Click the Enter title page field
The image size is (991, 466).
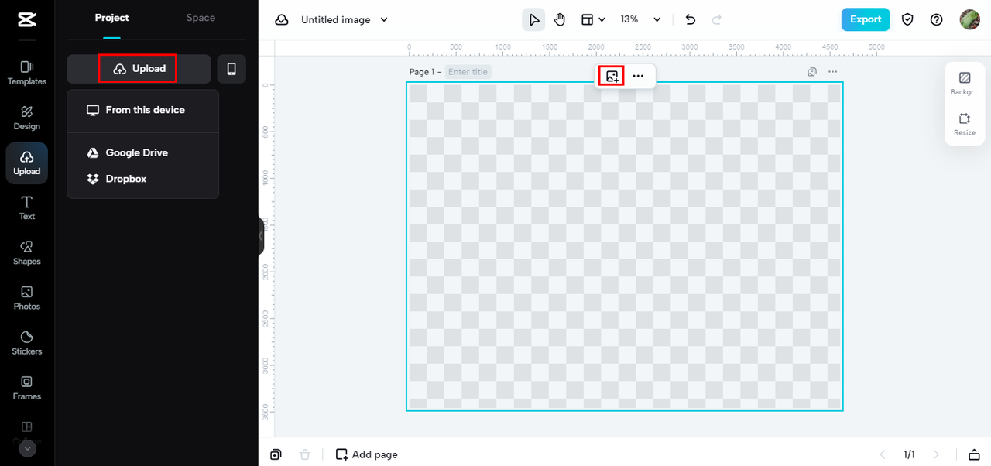point(468,72)
